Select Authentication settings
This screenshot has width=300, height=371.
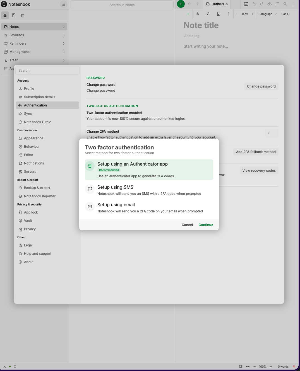point(47,105)
